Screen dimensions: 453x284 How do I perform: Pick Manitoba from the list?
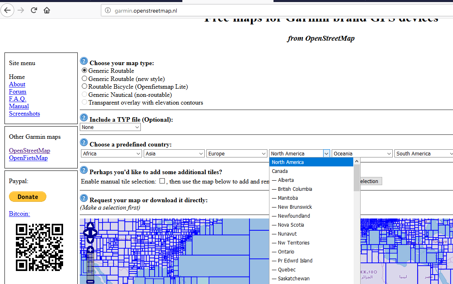coord(311,198)
